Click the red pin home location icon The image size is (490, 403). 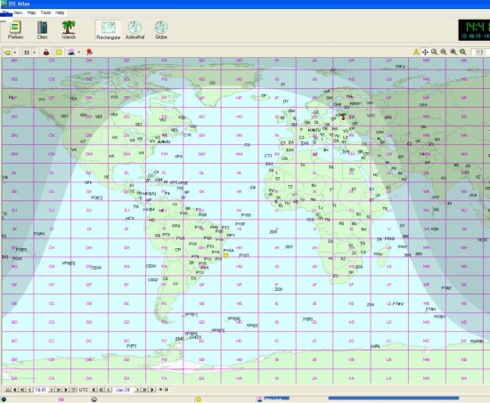coord(89,52)
